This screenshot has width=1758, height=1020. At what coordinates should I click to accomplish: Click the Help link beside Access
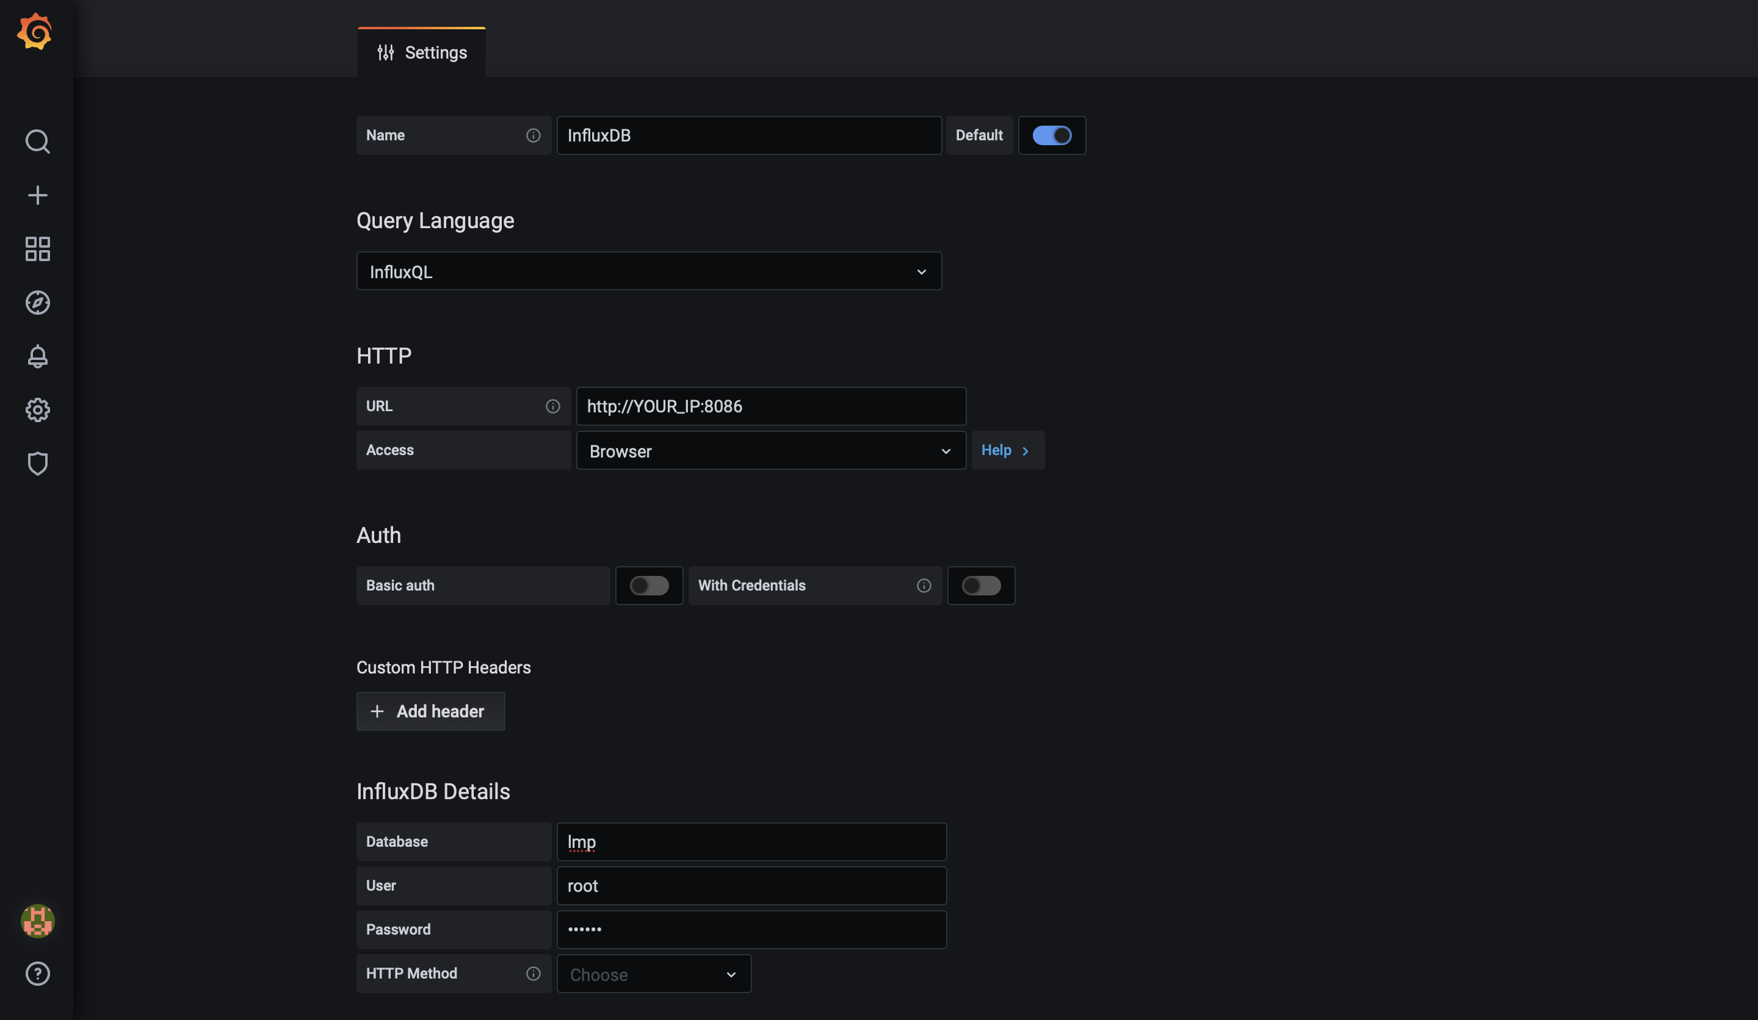1006,450
